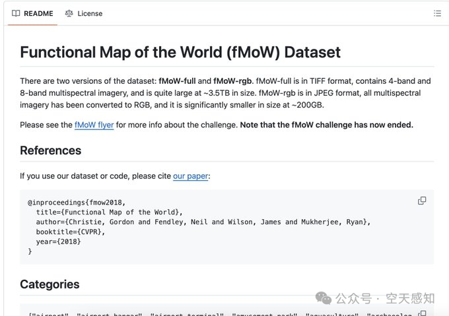
Task: Click the bold 'fMoW-rgb' text
Action: coord(232,81)
